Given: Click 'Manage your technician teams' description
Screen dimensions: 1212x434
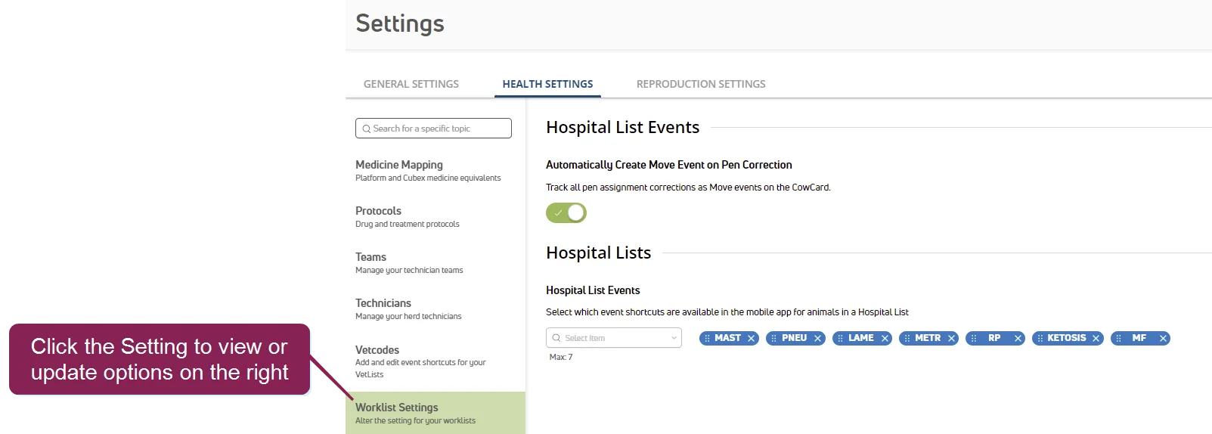Looking at the screenshot, I should click(x=409, y=270).
